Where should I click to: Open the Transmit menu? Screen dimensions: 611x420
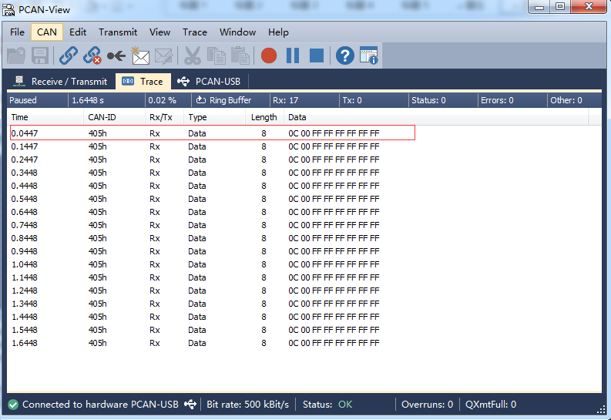118,32
